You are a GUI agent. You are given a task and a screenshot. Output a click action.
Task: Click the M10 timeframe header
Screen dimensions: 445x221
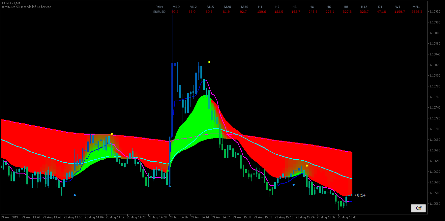tap(176, 7)
